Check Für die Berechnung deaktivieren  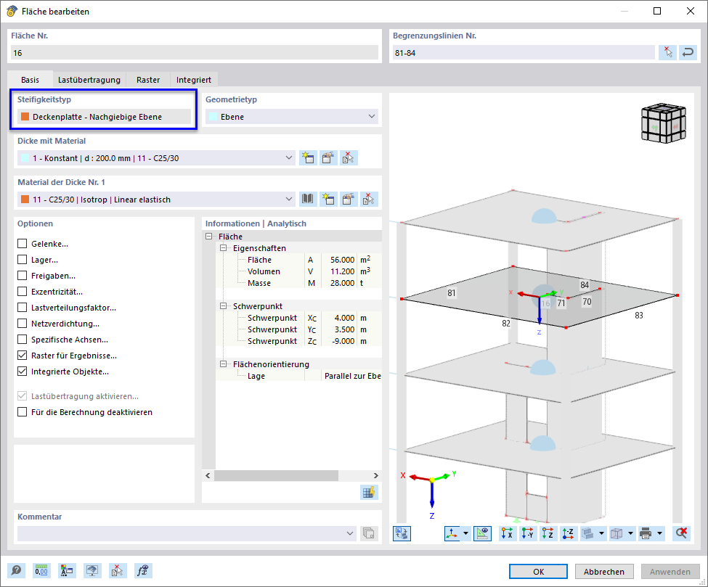pos(22,412)
